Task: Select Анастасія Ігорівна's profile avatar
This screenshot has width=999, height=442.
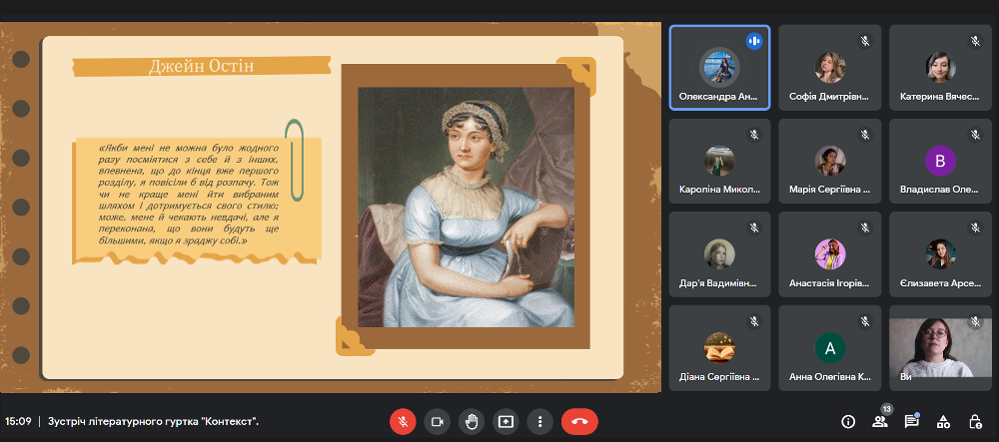Action: pos(830,254)
